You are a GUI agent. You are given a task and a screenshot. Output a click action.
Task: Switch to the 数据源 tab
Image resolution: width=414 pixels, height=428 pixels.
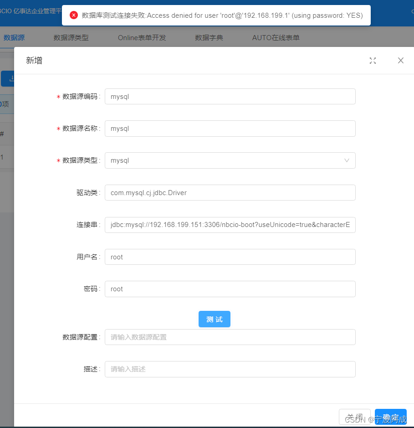pos(14,38)
